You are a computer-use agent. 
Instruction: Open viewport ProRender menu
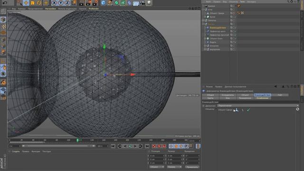94,9
